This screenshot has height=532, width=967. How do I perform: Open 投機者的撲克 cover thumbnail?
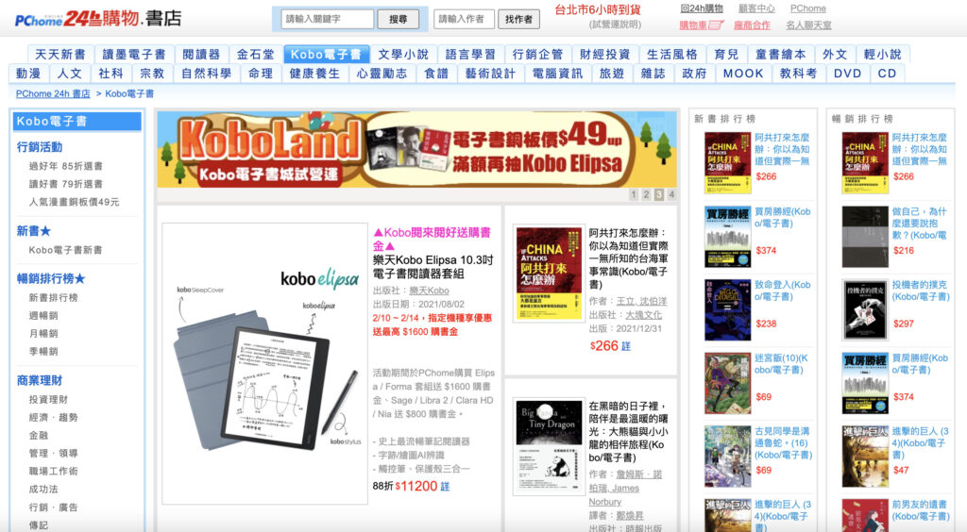click(865, 309)
